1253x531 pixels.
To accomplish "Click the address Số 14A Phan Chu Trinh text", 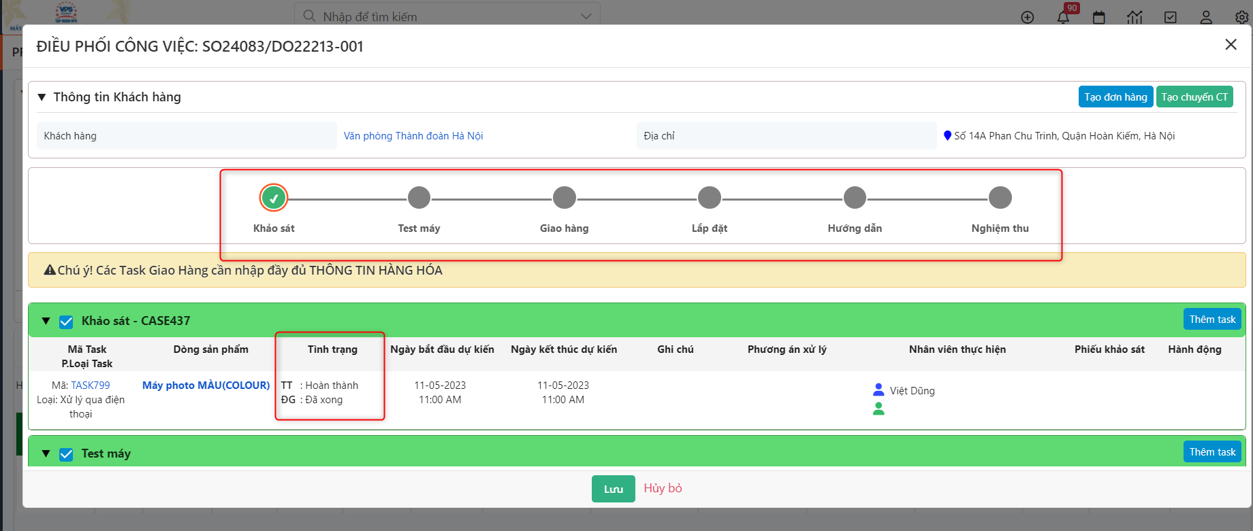I will point(1064,135).
